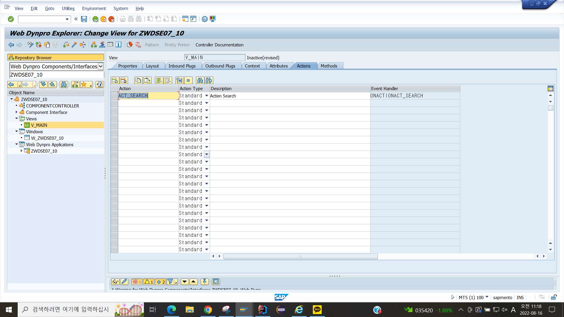This screenshot has width=564, height=317.
Task: Select V_MAIN in the object tree
Action: coord(39,125)
